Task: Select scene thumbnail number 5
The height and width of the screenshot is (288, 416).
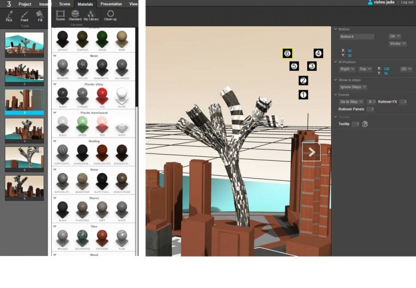Action: [x=25, y=157]
